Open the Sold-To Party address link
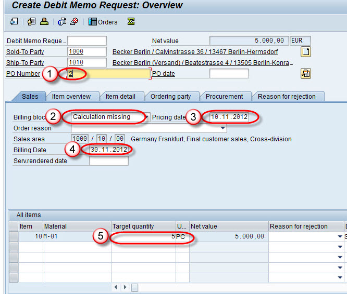This screenshot has height=294, width=347. tap(195, 52)
